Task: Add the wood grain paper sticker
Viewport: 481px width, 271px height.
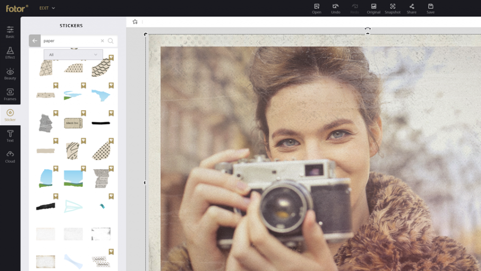Action: (x=73, y=151)
